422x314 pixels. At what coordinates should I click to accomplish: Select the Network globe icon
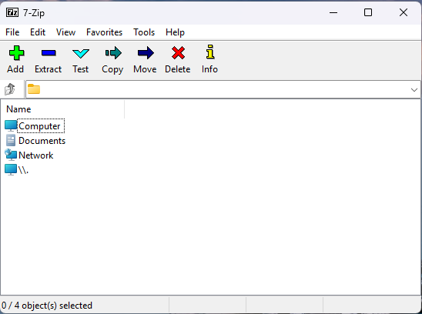11,155
